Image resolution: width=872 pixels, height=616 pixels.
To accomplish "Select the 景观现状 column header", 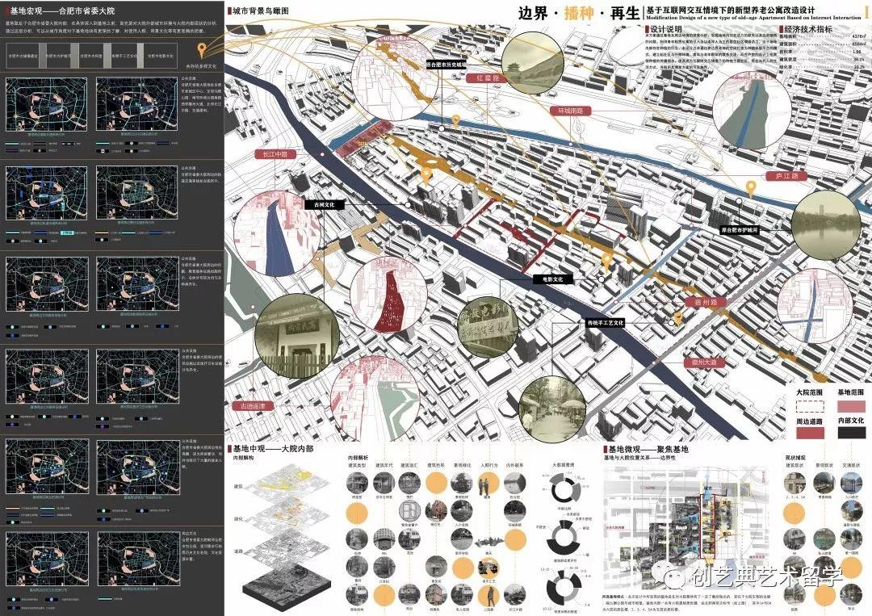I will pos(823,465).
